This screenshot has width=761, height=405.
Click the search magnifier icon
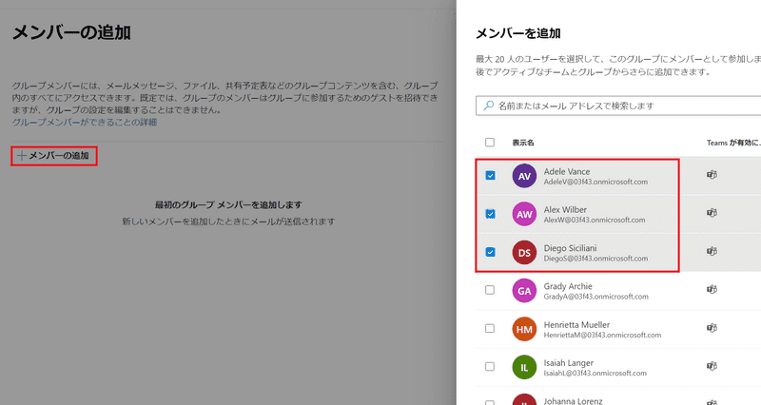coord(489,106)
